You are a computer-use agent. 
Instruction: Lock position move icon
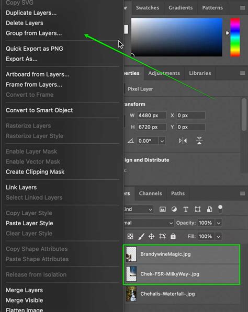(x=151, y=236)
